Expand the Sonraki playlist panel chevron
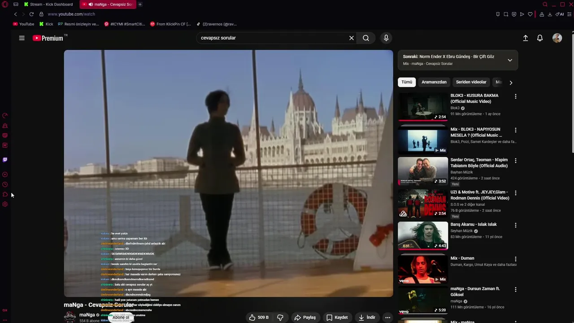The height and width of the screenshot is (323, 574). 510,60
